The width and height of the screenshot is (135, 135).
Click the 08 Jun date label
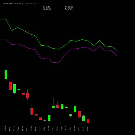(31, 129)
